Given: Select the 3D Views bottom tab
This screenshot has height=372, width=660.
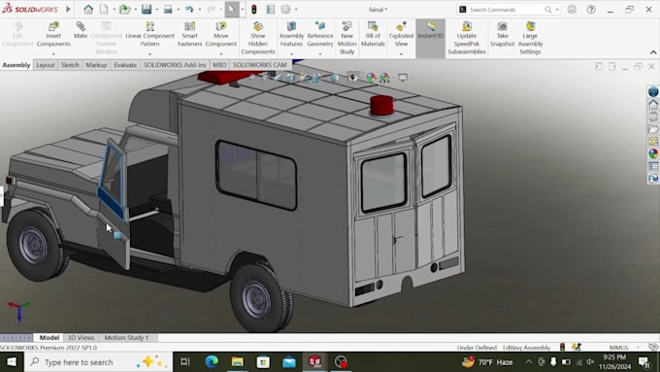Looking at the screenshot, I should tap(81, 337).
